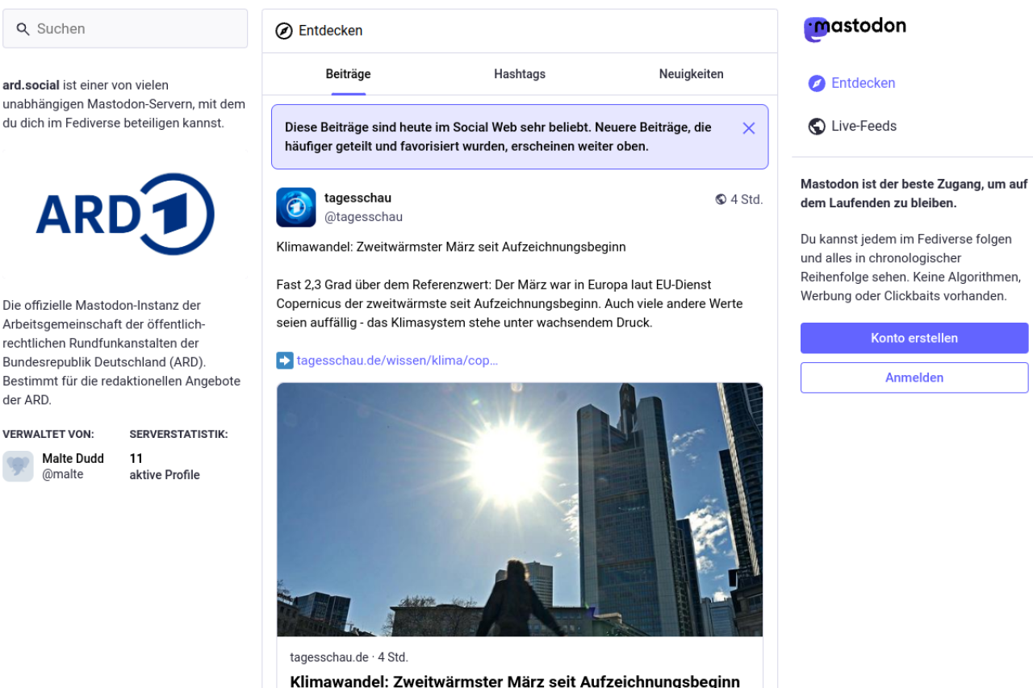Open the tagesschau.de/wissen/klima link
The height and width of the screenshot is (688, 1033).
tap(397, 361)
